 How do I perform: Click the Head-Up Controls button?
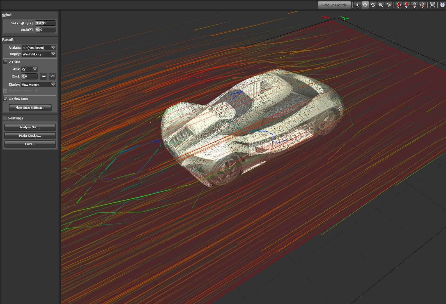coord(334,5)
